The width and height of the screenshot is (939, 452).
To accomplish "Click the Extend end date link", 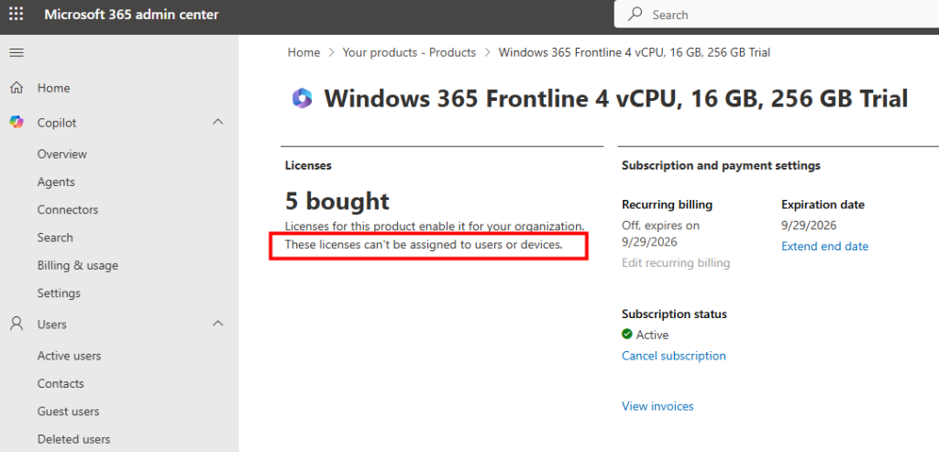I will (x=824, y=246).
